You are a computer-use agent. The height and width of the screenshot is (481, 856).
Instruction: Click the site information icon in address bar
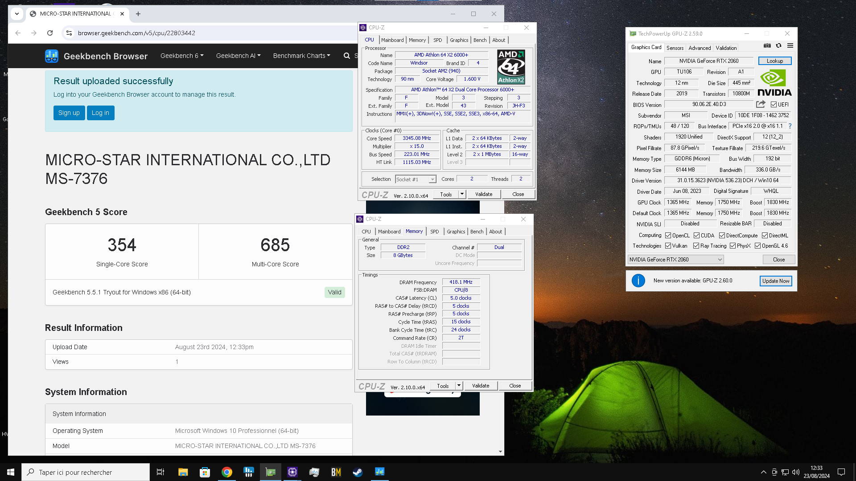[69, 33]
